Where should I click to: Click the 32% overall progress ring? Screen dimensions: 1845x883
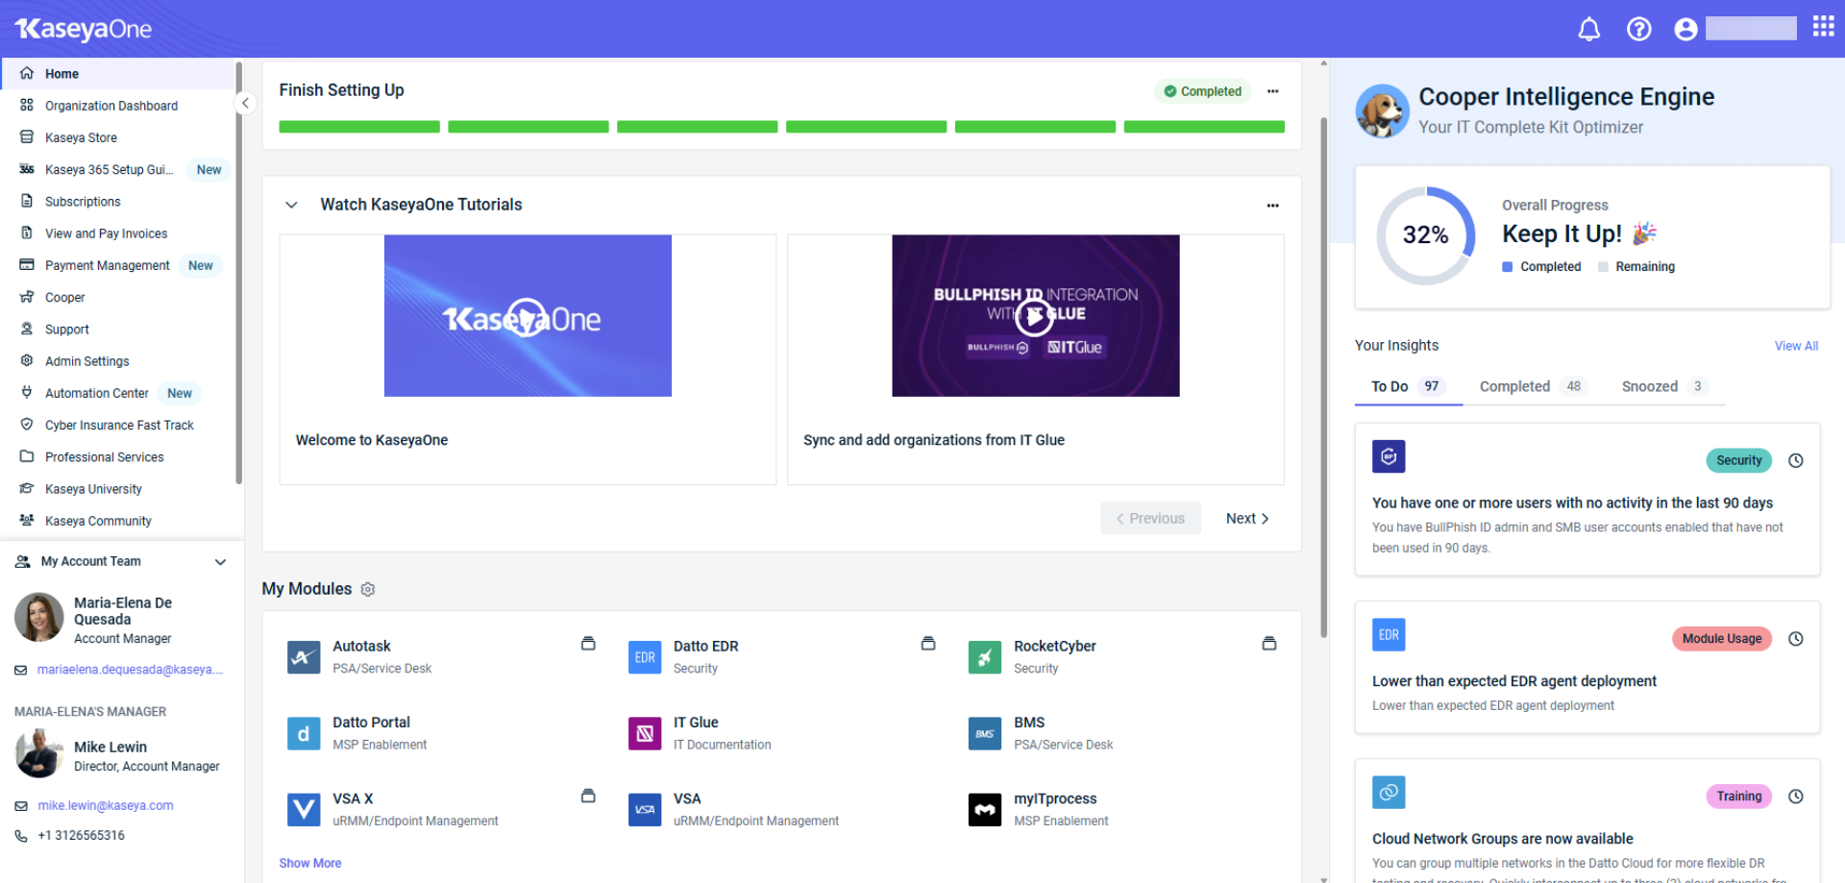(x=1426, y=235)
